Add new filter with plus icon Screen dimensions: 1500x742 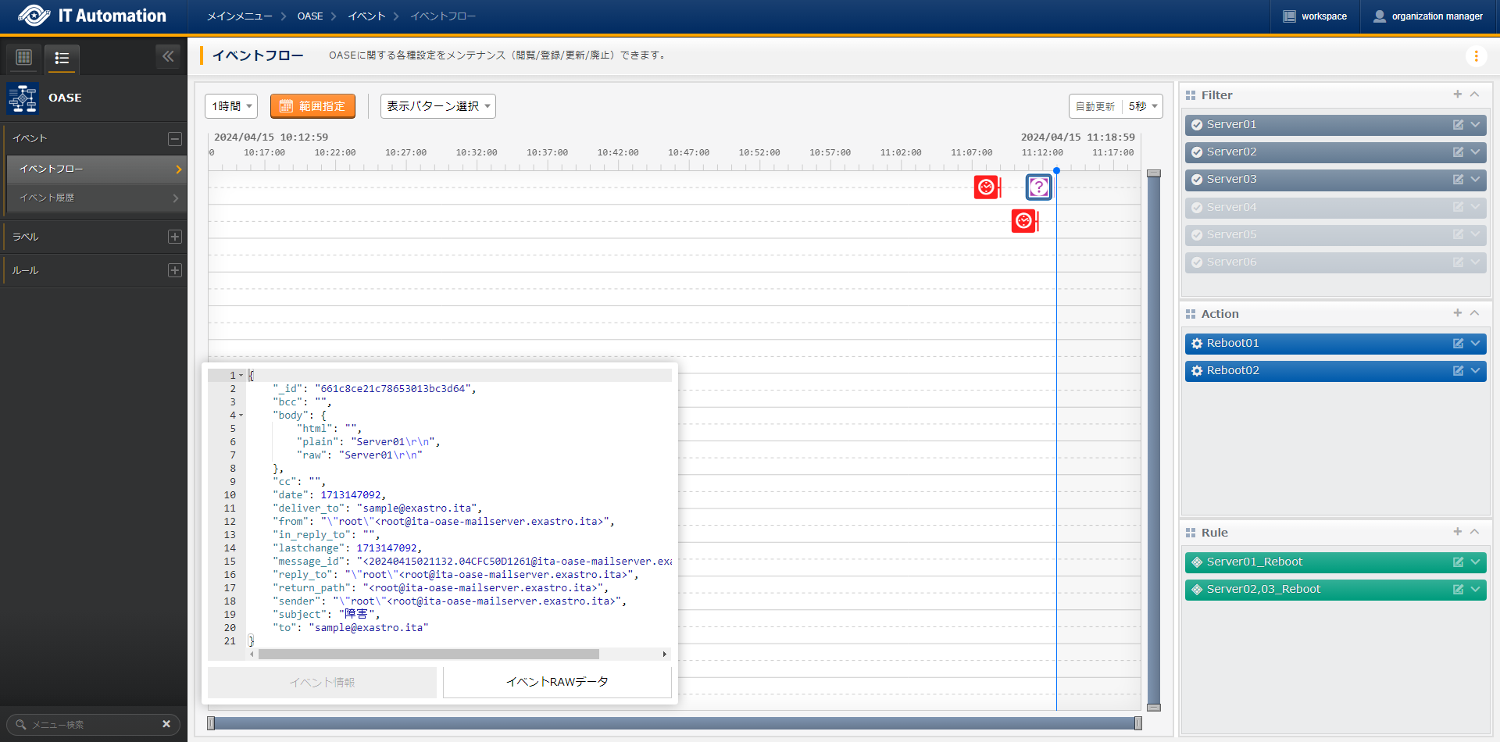click(x=1457, y=95)
